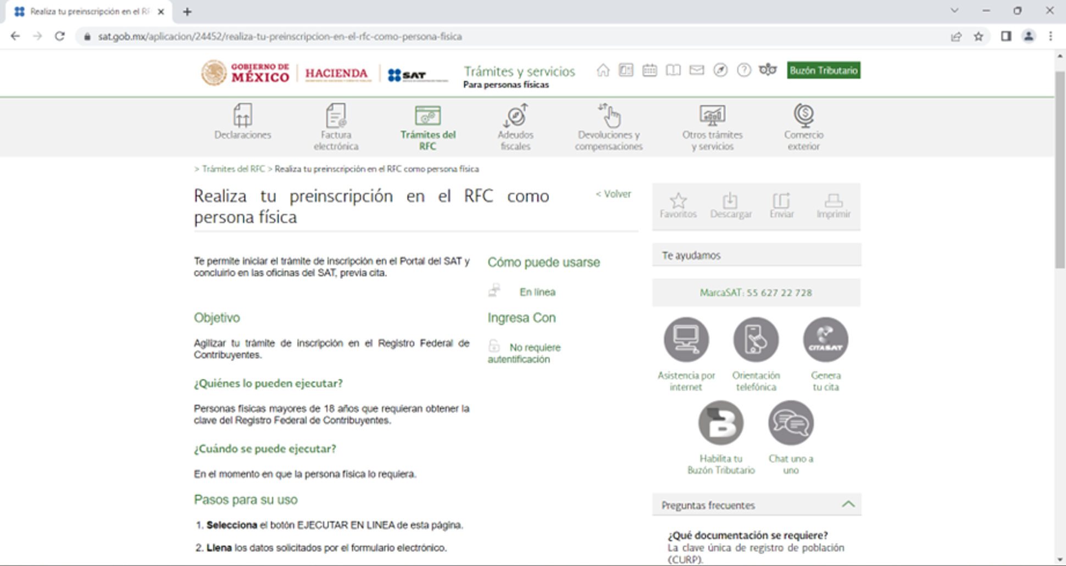Click the Trámites del RFC icon
This screenshot has height=566, width=1066.
point(429,117)
